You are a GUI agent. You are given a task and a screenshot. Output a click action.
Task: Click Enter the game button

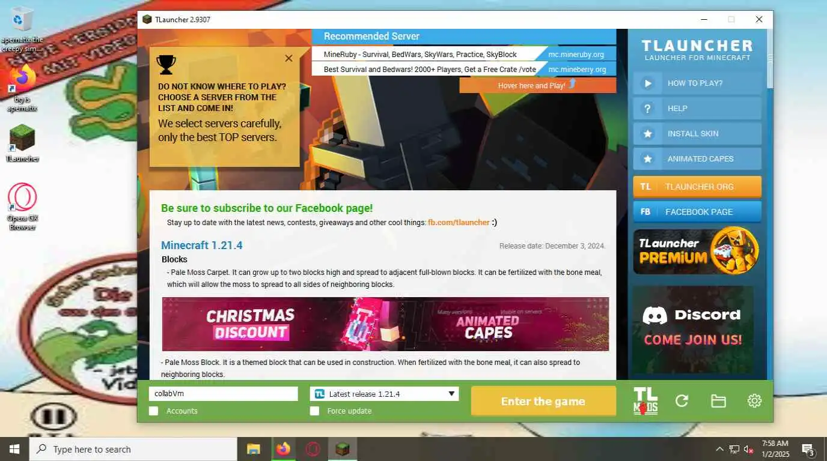click(543, 402)
